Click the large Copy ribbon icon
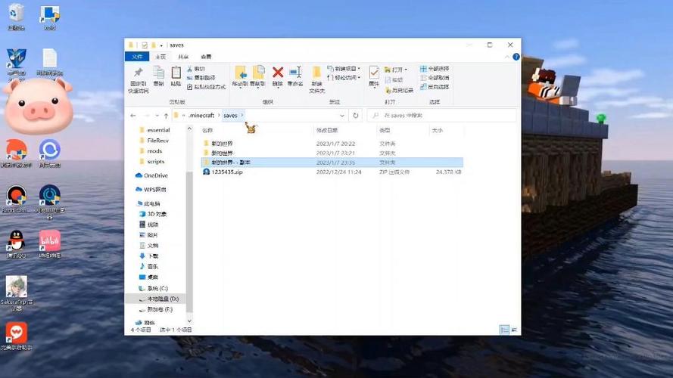The height and width of the screenshot is (378, 673). pyautogui.click(x=159, y=76)
